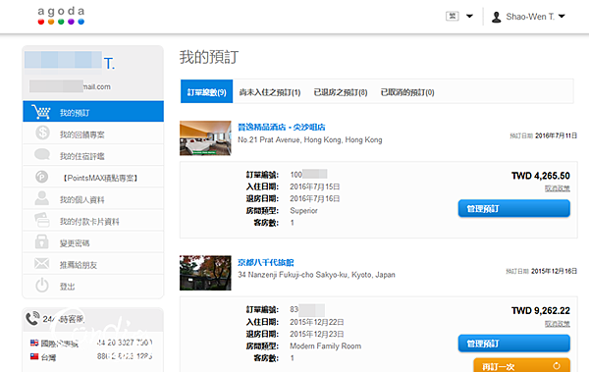
Task: Open 我的回饋專案 sidebar item
Action: tap(93, 133)
